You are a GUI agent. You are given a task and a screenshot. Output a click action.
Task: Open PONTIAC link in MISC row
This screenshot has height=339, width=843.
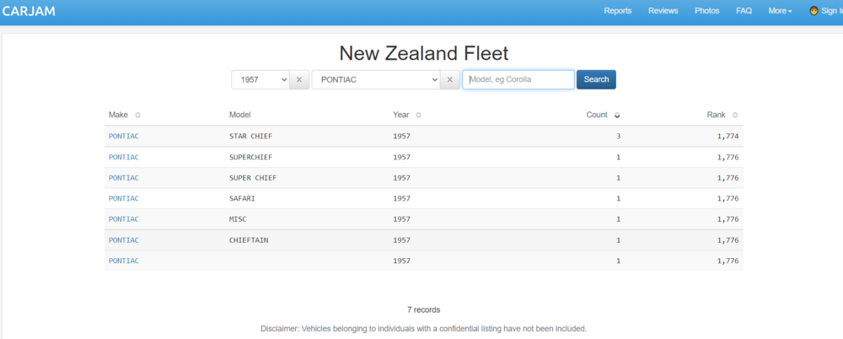(124, 219)
